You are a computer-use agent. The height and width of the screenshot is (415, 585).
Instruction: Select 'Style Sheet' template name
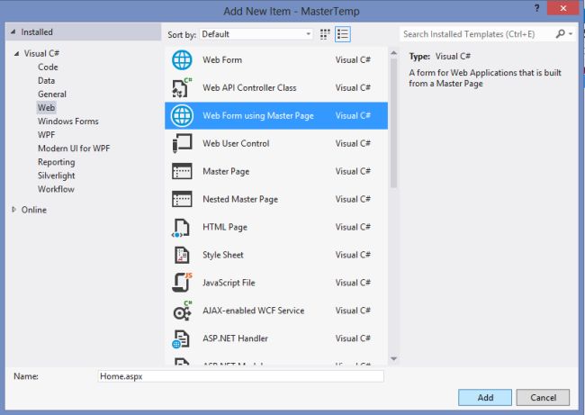[x=223, y=255]
